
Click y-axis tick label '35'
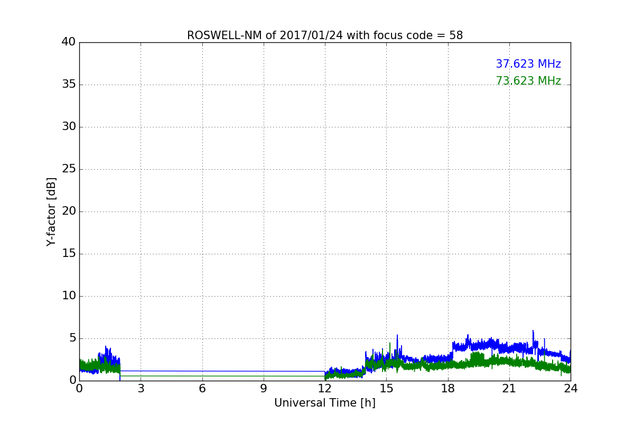coord(69,84)
